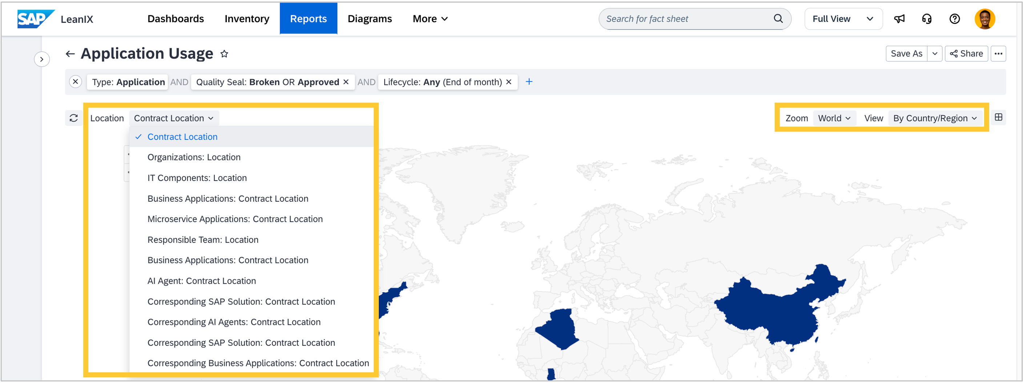1023x383 pixels.
Task: Favorite the report with the star icon
Action: [224, 53]
